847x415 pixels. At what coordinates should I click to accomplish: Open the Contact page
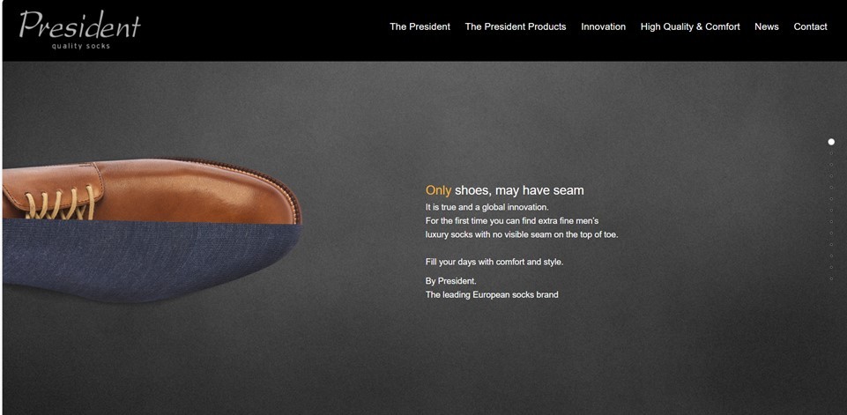coord(810,26)
